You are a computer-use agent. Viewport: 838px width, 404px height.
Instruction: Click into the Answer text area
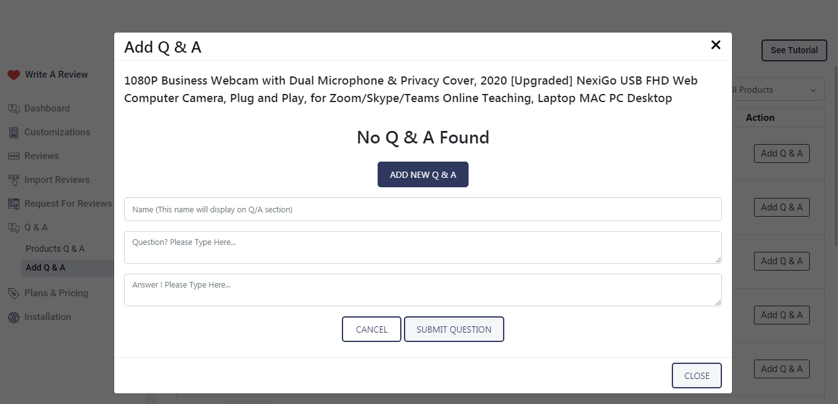[x=423, y=290]
